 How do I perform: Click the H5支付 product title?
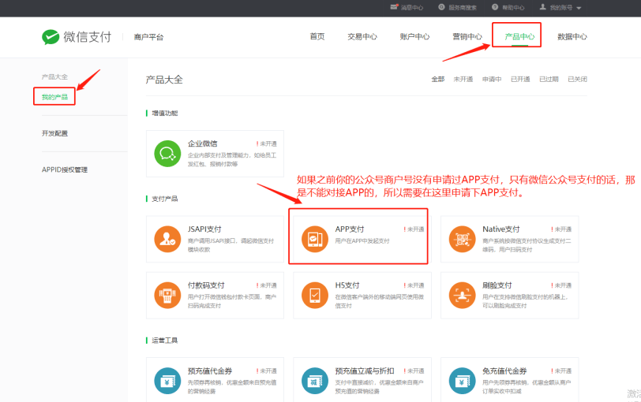coord(347,285)
